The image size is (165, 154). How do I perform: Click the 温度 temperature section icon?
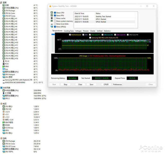coord(1,3)
